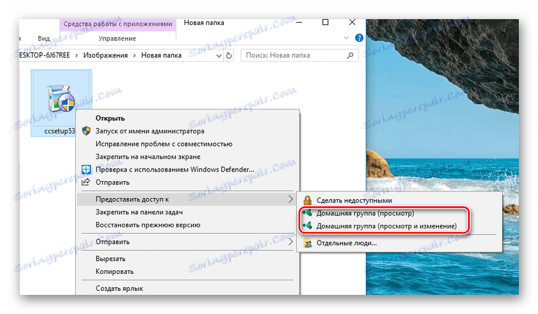Image resolution: width=538 pixels, height=314 pixels.
Task: Select Исправление проблем с совместимостью
Action: [x=164, y=144]
